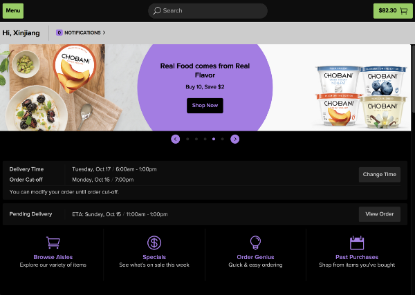Select the third carousel dot
The height and width of the screenshot is (295, 415).
[205, 139]
